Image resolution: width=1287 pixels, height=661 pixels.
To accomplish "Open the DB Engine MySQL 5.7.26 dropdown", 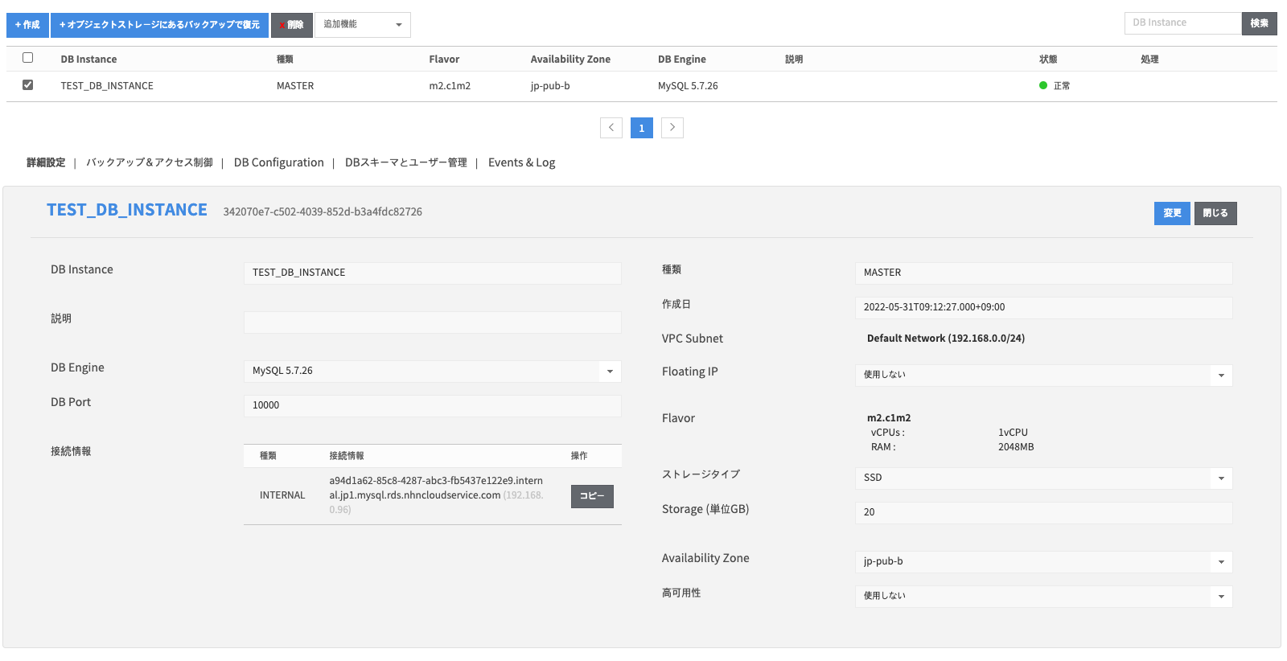I will [433, 371].
